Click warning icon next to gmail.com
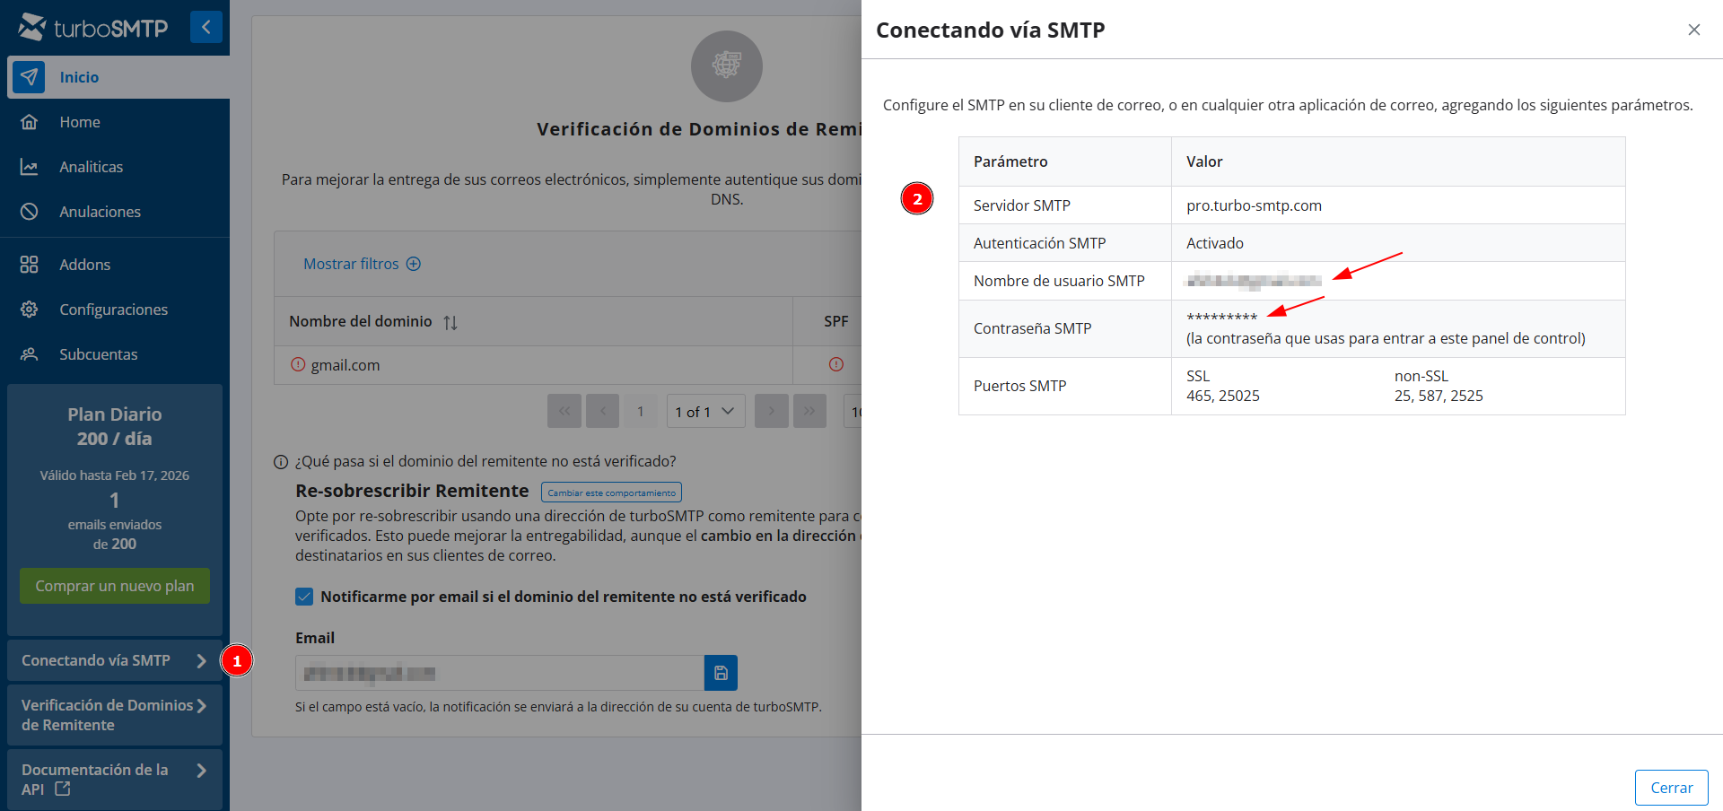Screen dimensions: 1723x811 pos(298,364)
